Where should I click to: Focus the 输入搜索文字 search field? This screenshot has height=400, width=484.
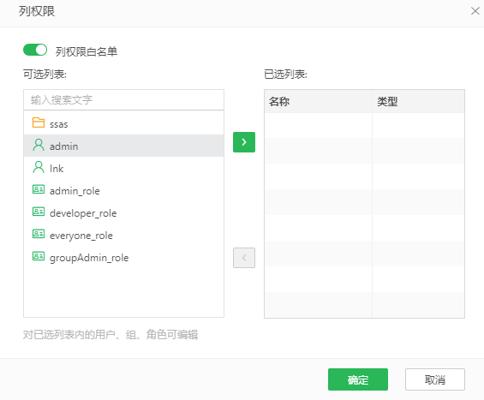[123, 99]
